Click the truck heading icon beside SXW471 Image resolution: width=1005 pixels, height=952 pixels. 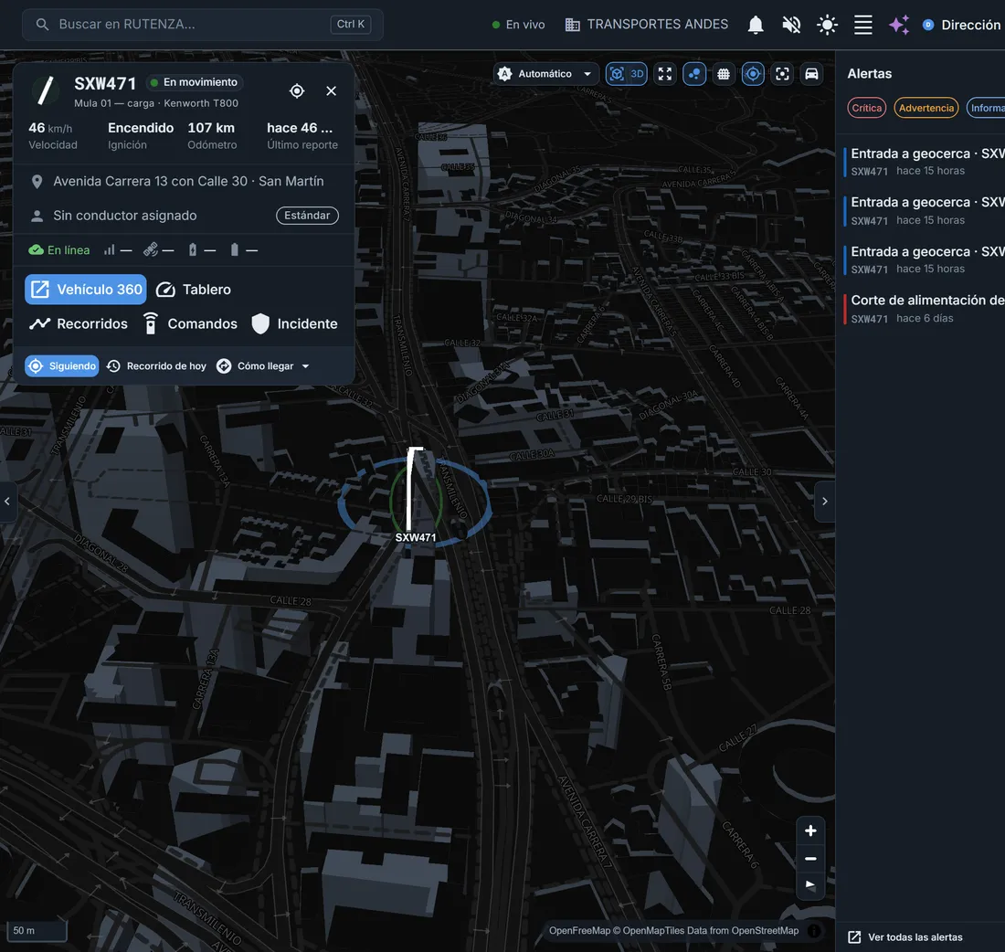[x=46, y=91]
